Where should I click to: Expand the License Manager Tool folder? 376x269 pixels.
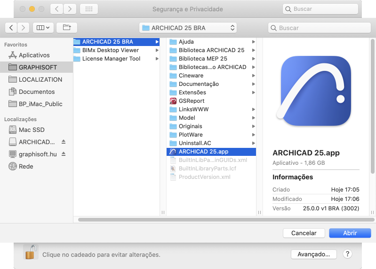tap(157, 59)
